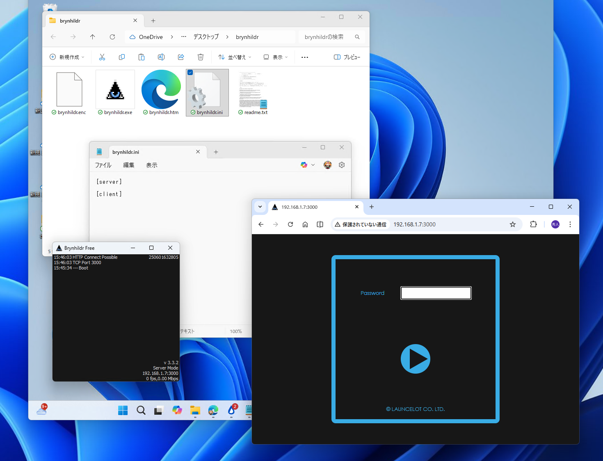Focus the Password input field

click(x=436, y=293)
